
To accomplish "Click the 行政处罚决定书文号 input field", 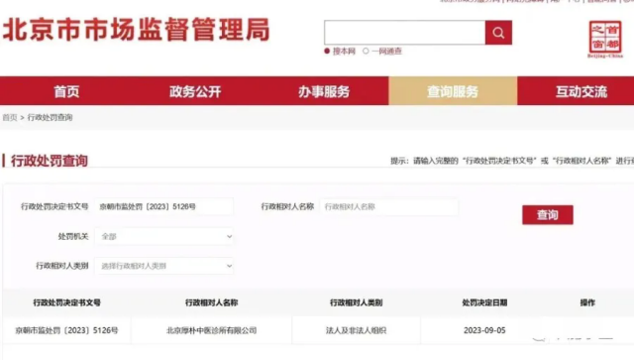I will [164, 206].
